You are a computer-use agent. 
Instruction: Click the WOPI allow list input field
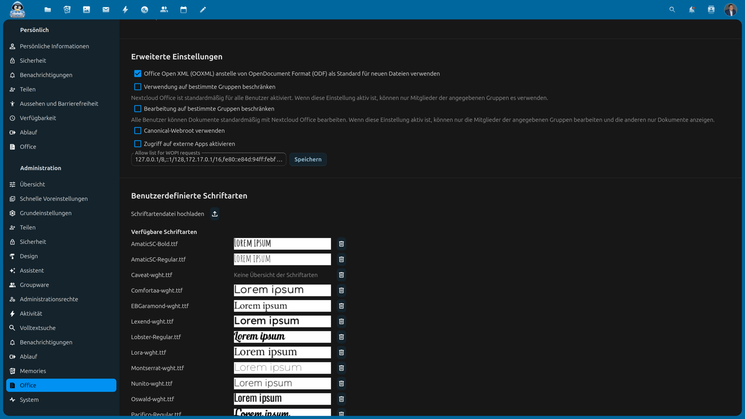[x=208, y=159]
